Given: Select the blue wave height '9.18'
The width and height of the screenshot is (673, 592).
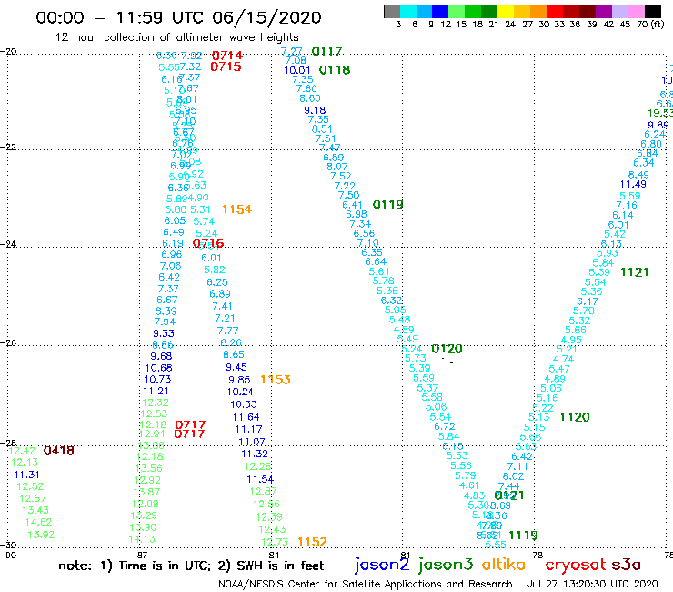Looking at the screenshot, I should [x=315, y=110].
